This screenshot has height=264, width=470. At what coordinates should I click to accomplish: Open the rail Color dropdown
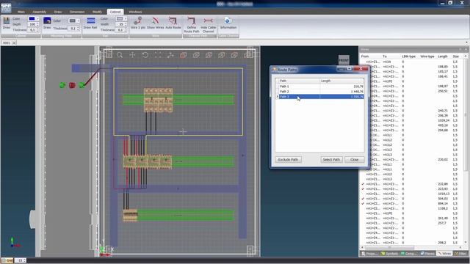pos(126,19)
